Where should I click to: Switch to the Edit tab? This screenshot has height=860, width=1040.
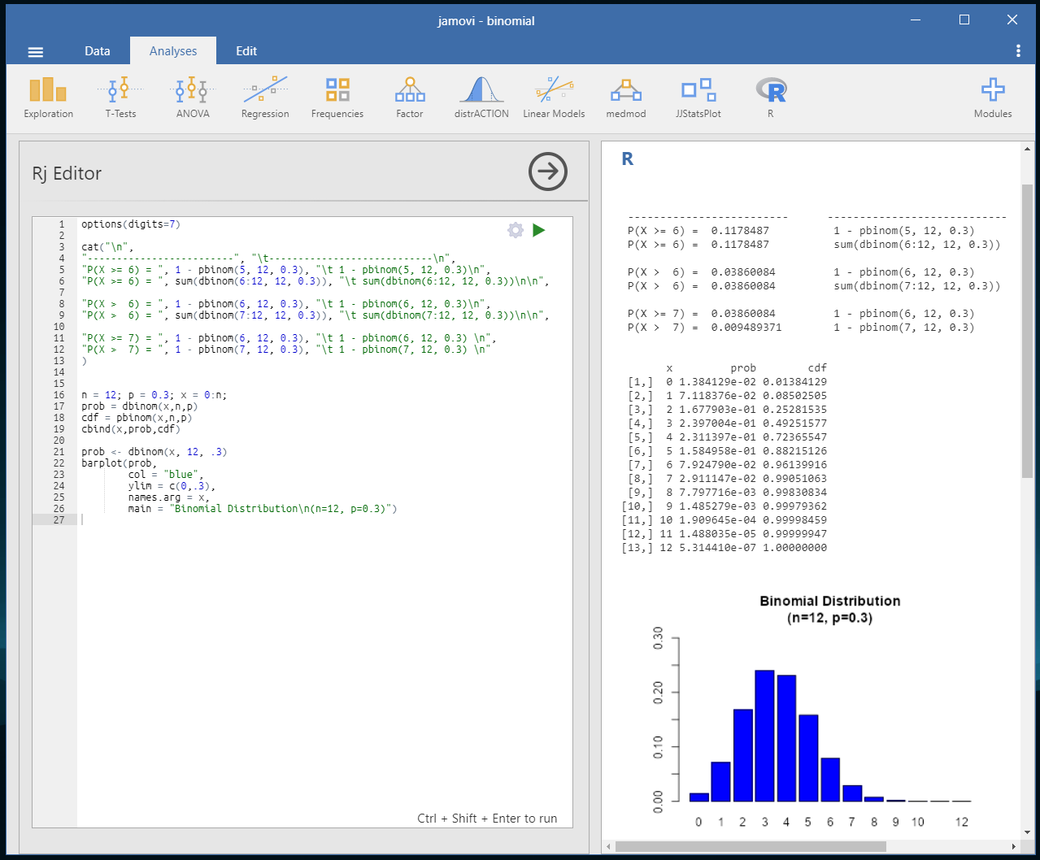point(246,50)
